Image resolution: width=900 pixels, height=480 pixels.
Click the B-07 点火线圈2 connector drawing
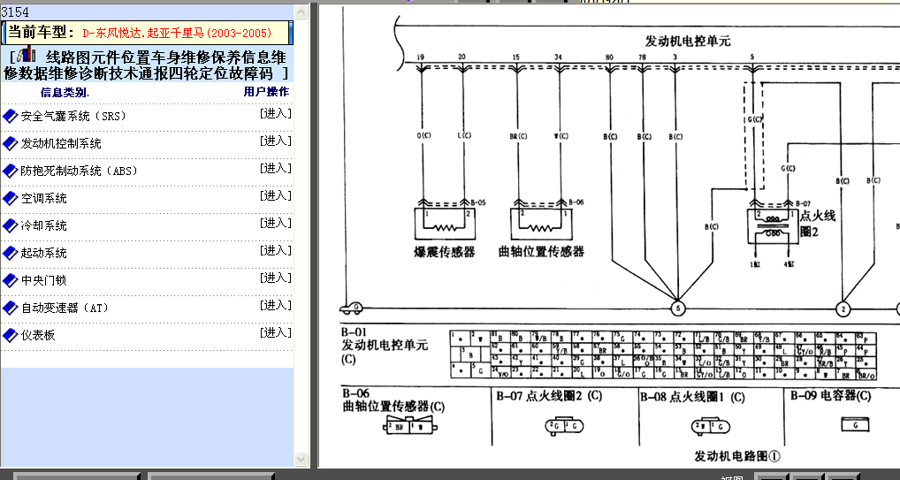point(564,426)
